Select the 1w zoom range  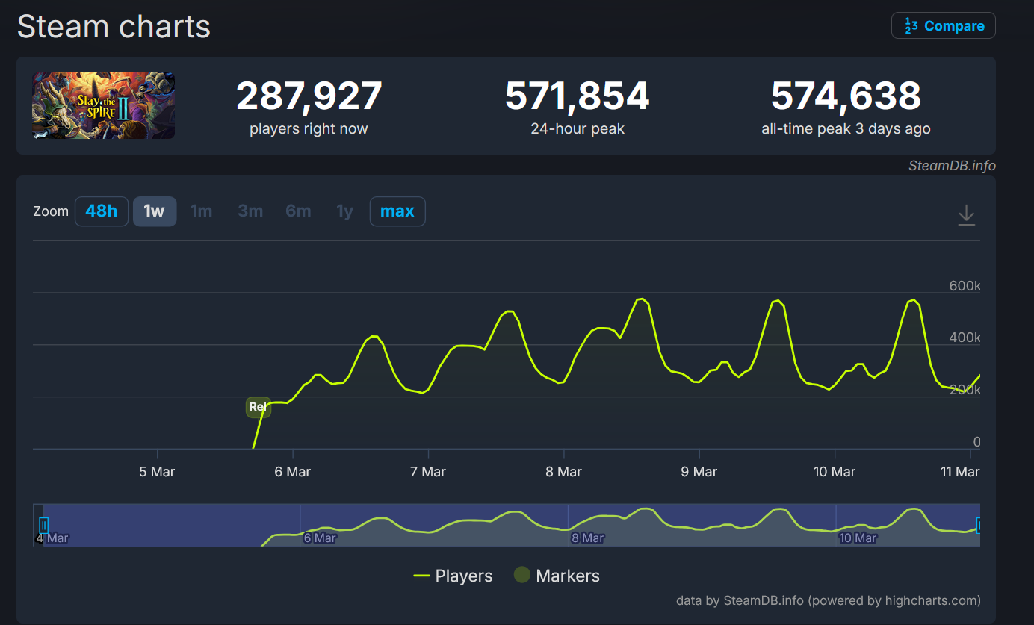pyautogui.click(x=155, y=211)
